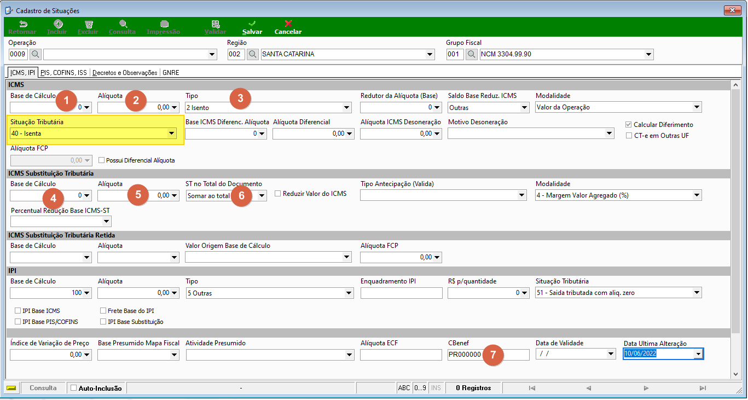Click the Excluir toolbar icon
The height and width of the screenshot is (400, 748).
[88, 24]
